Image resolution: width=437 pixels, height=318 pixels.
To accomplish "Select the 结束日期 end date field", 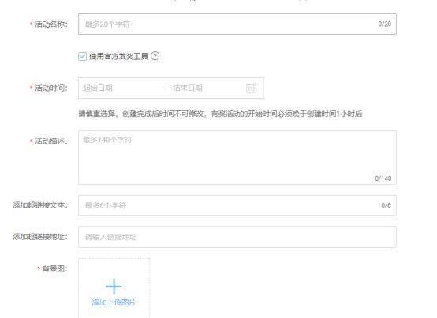I will click(206, 88).
